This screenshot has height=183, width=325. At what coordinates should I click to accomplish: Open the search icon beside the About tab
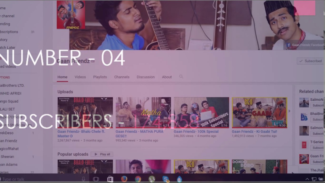click(181, 77)
